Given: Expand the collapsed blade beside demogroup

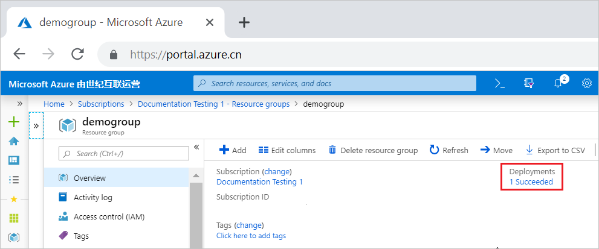Looking at the screenshot, I should click(36, 125).
